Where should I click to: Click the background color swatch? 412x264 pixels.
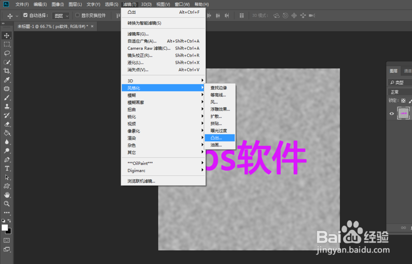click(9, 232)
